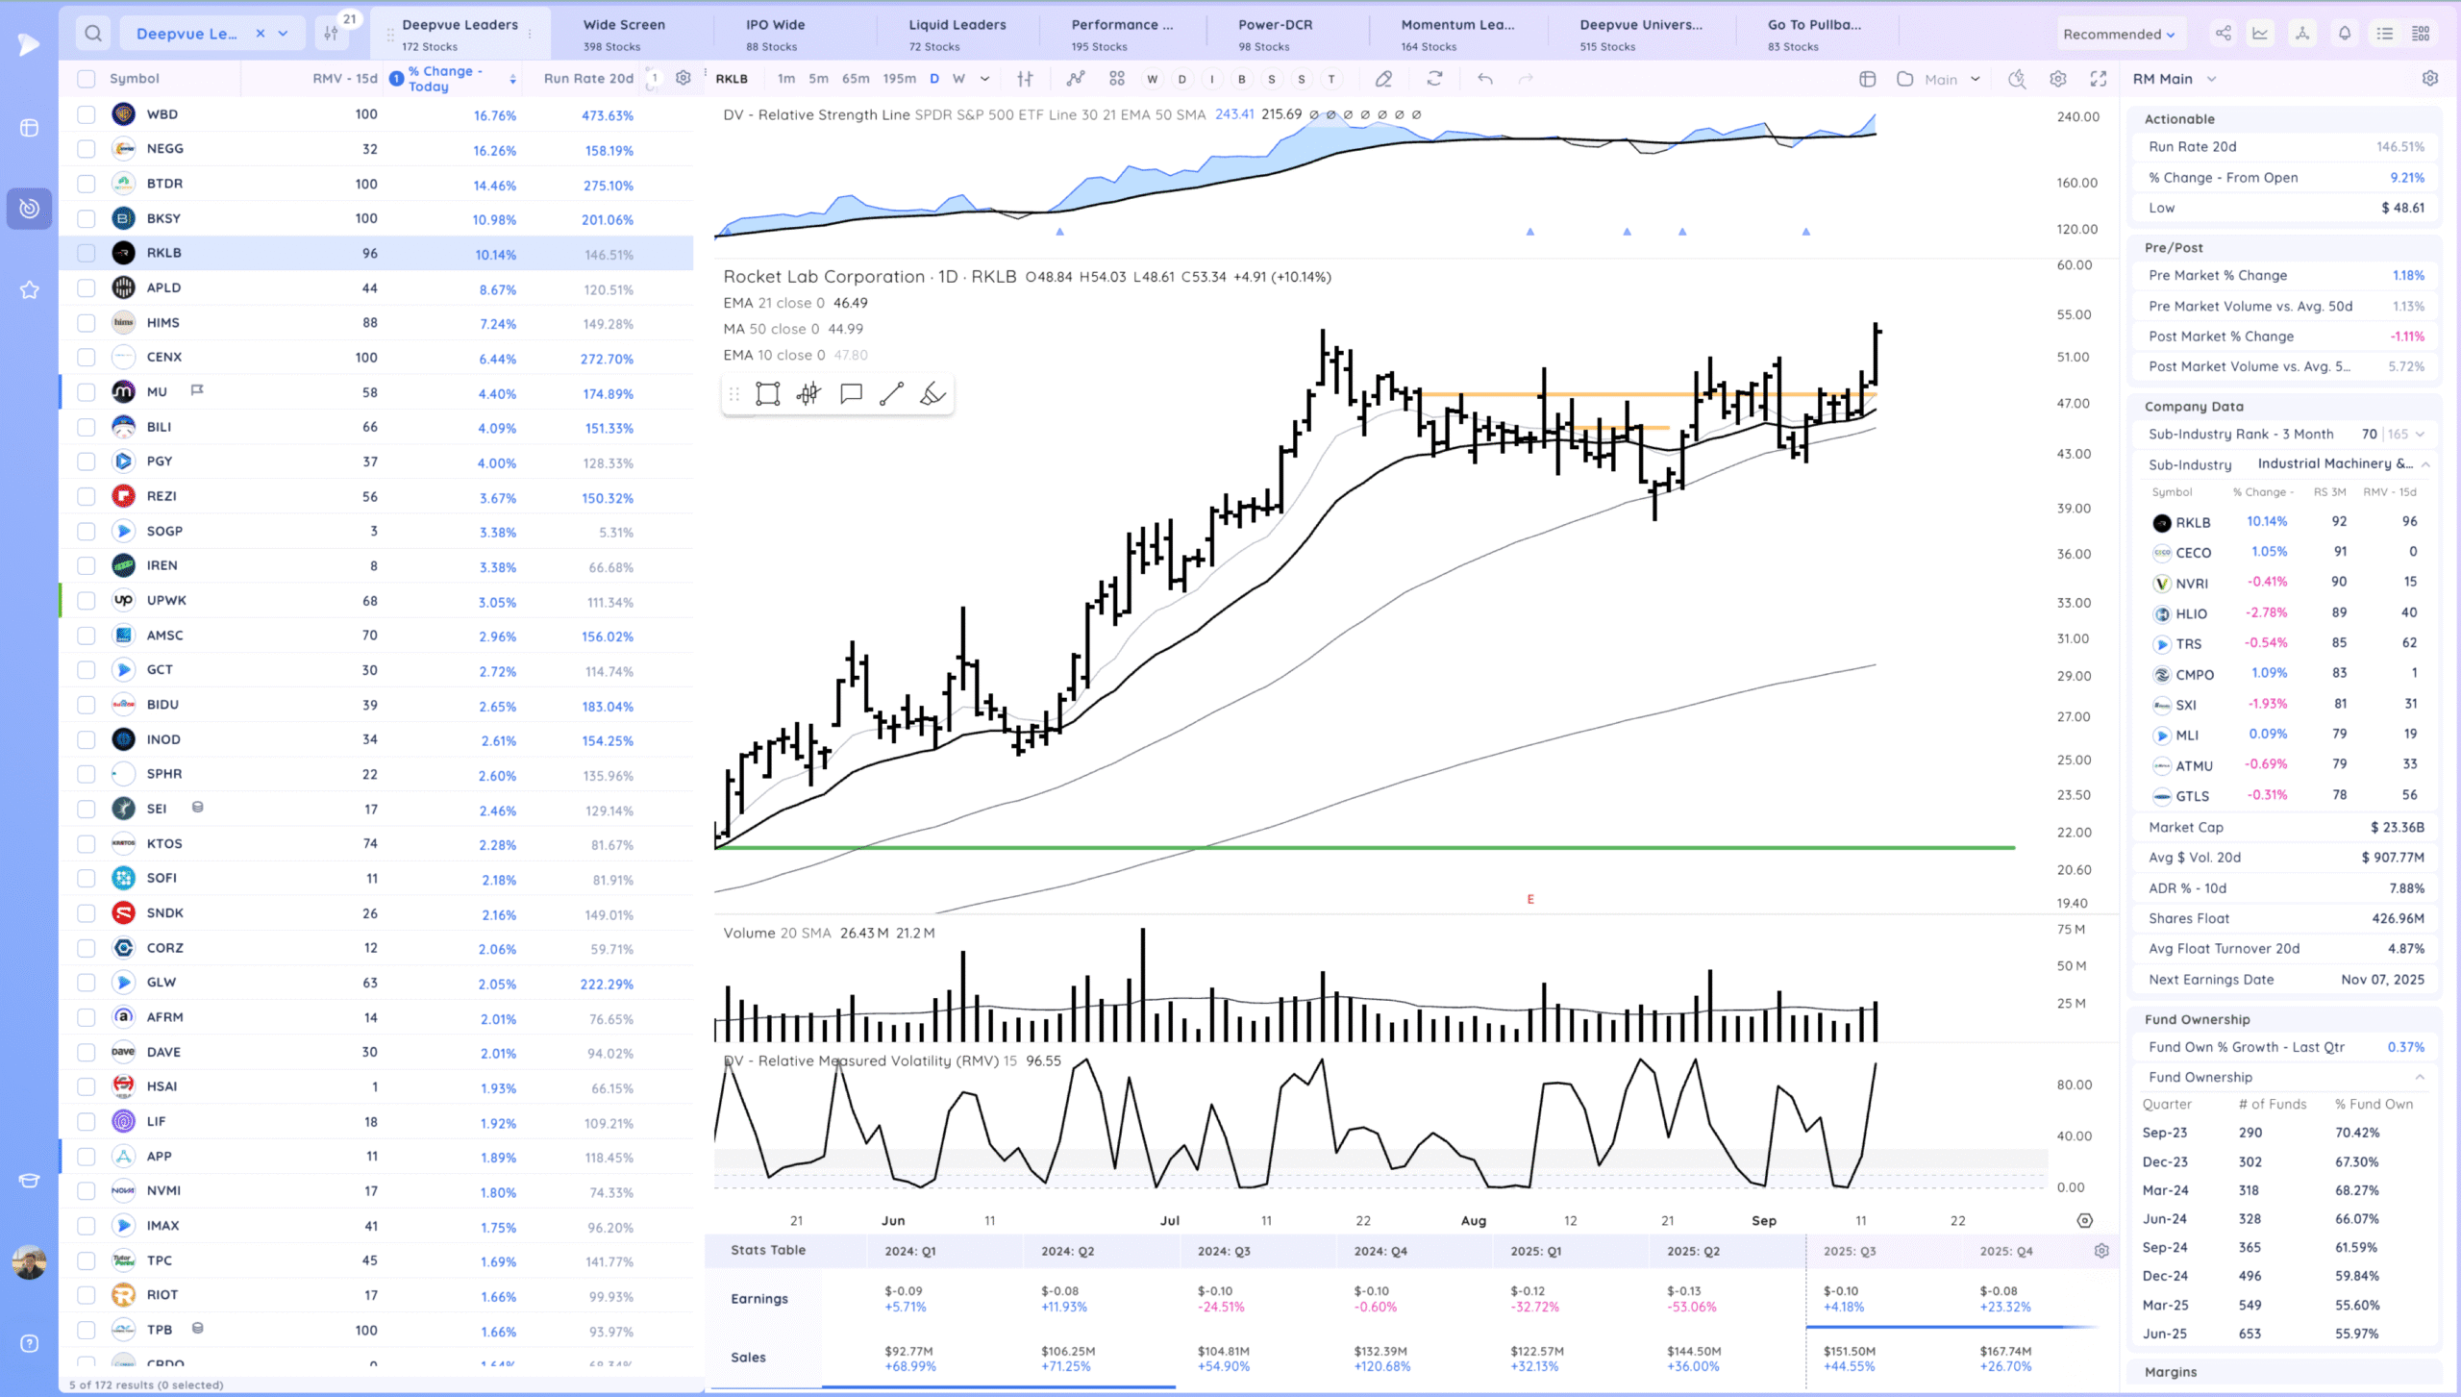Select the 65m timeframe button

pos(856,79)
